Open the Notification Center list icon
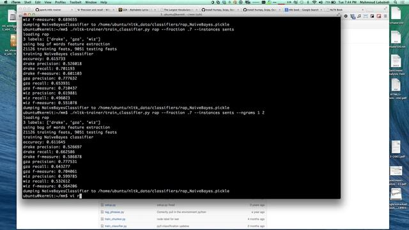Image resolution: width=409 pixels, height=230 pixels. [403, 2]
